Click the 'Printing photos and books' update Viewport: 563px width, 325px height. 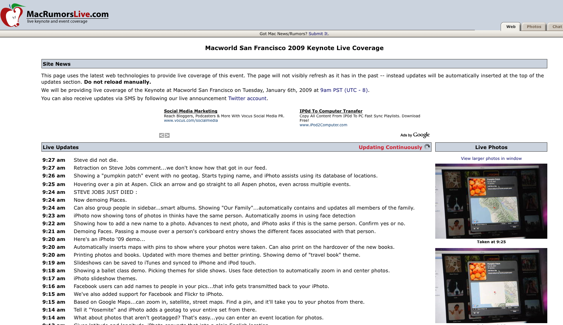point(217,255)
